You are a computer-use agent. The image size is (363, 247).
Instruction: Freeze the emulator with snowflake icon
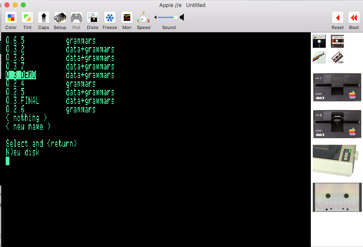click(110, 18)
